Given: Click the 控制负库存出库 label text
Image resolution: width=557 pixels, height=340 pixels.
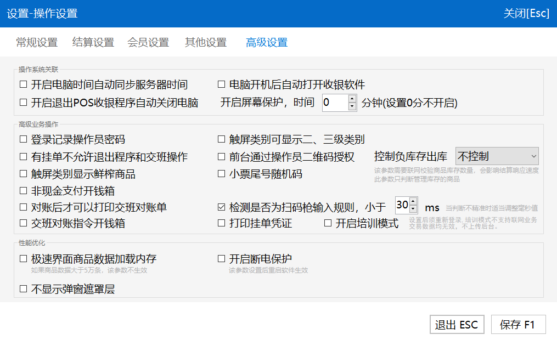Looking at the screenshot, I should pyautogui.click(x=410, y=156).
